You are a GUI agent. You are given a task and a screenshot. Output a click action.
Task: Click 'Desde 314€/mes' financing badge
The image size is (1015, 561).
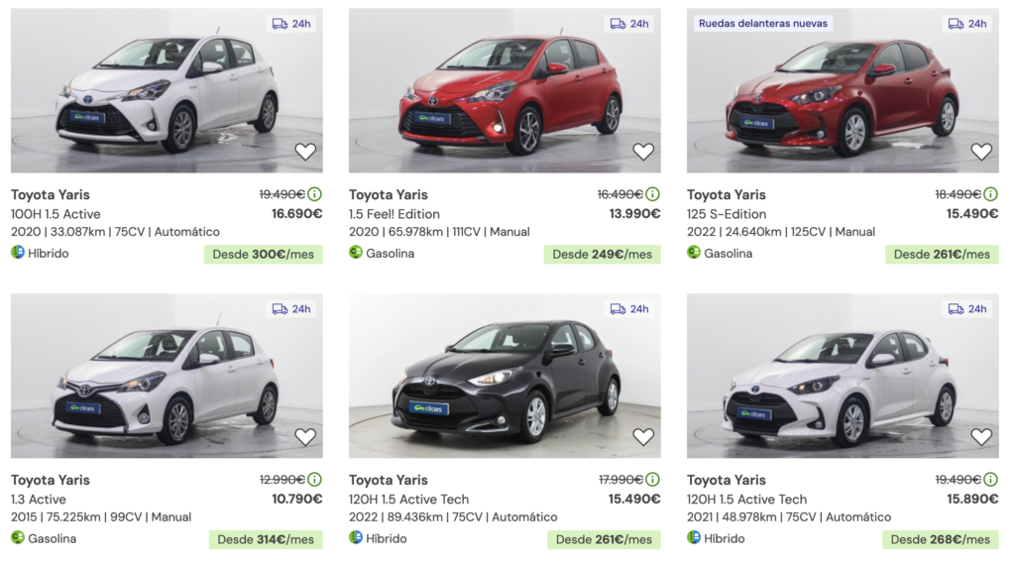265,540
